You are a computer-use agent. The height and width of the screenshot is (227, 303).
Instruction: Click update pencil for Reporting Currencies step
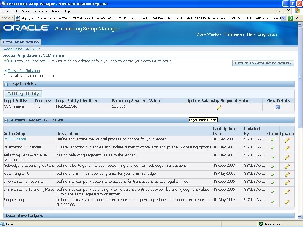tap(287, 148)
